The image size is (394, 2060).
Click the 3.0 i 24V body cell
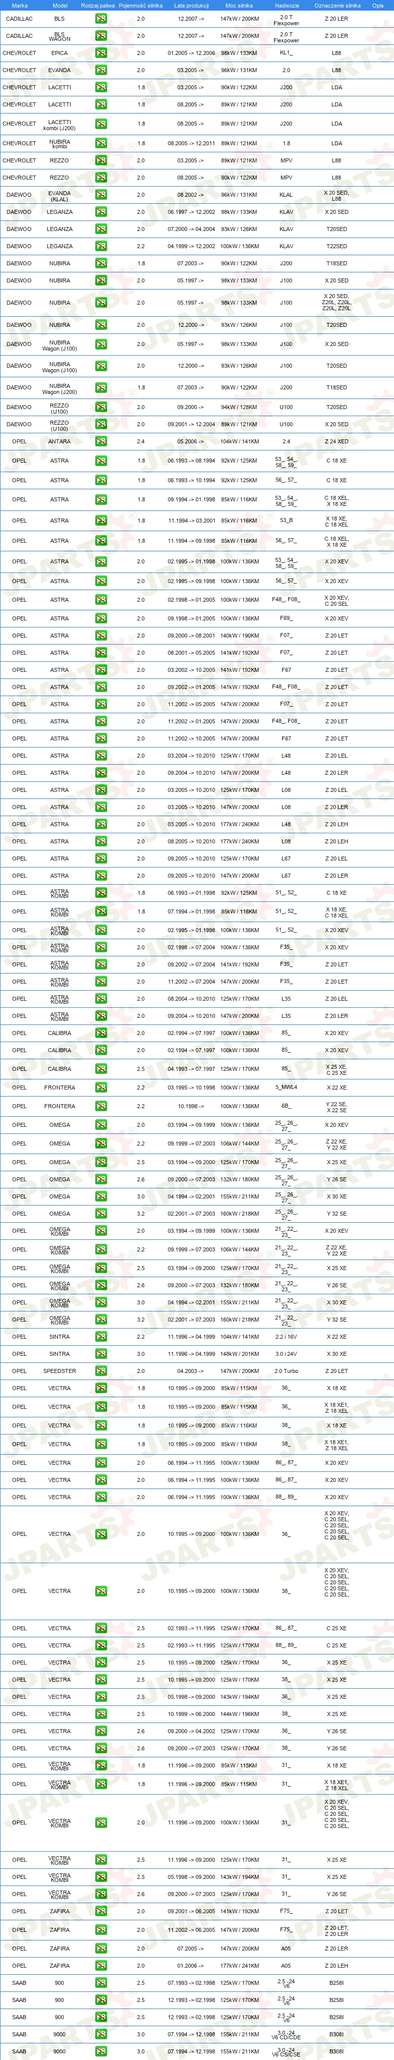[x=286, y=1354]
